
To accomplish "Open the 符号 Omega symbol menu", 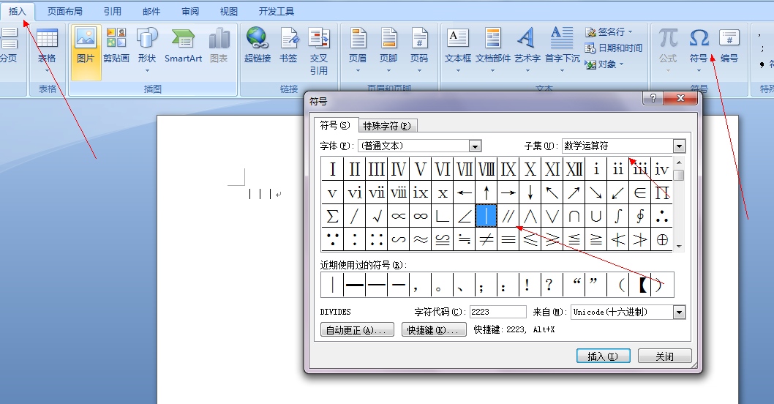I will 699,45.
